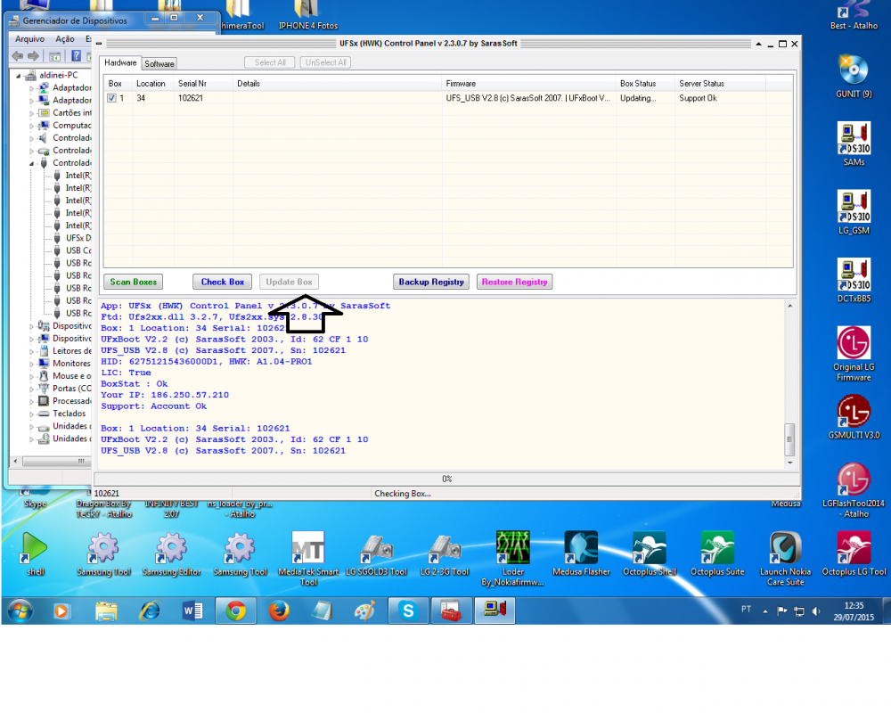This screenshot has width=891, height=713.
Task: Open the Loder By_Nokiafirmw shortcut
Action: [512, 547]
